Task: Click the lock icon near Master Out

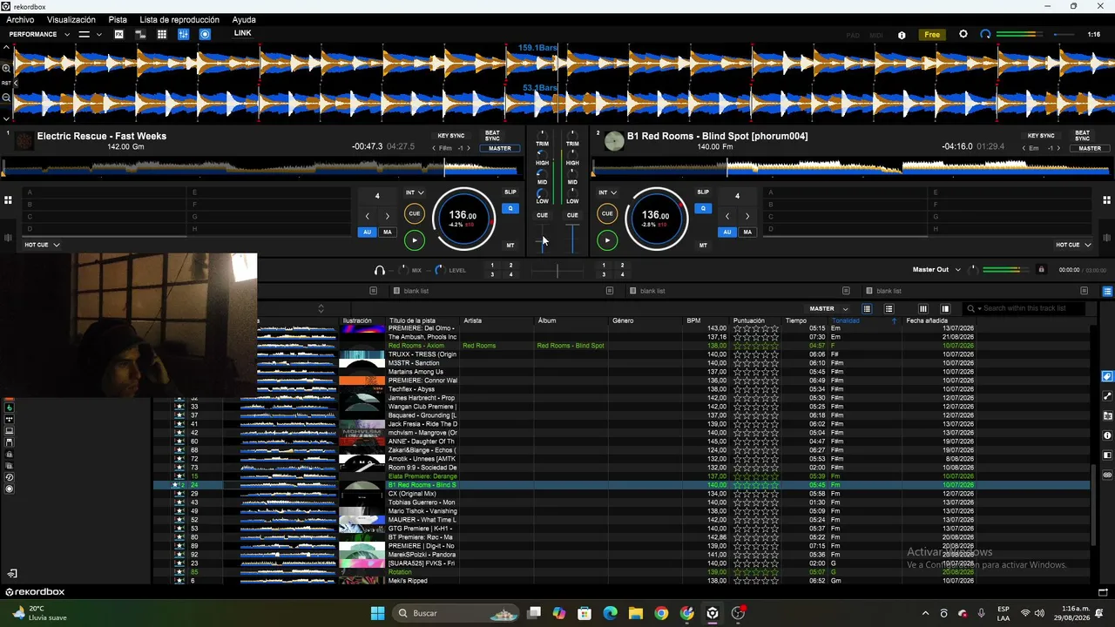Action: click(x=1041, y=270)
